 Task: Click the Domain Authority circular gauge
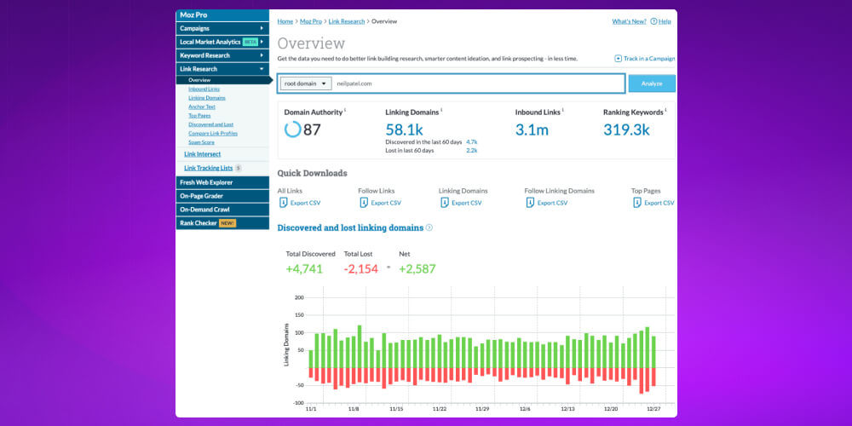coord(292,130)
